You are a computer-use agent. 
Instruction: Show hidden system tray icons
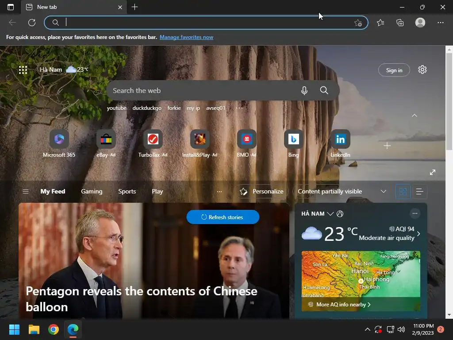[368, 329]
